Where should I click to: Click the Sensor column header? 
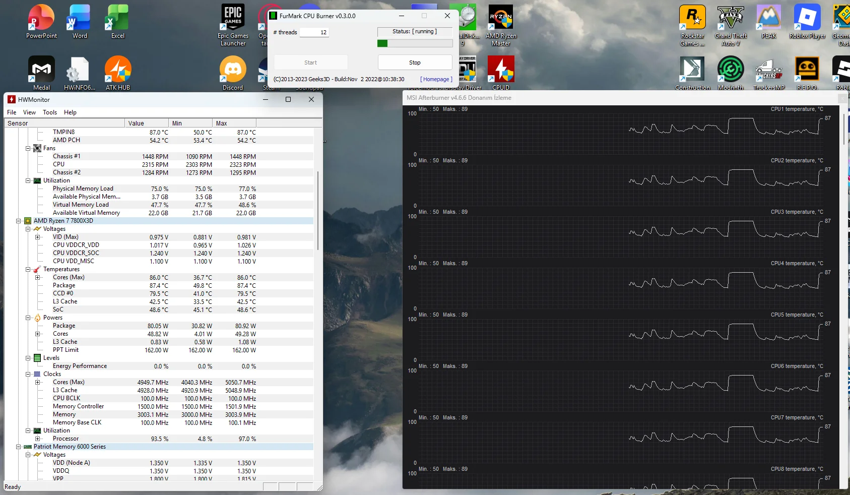[64, 123]
